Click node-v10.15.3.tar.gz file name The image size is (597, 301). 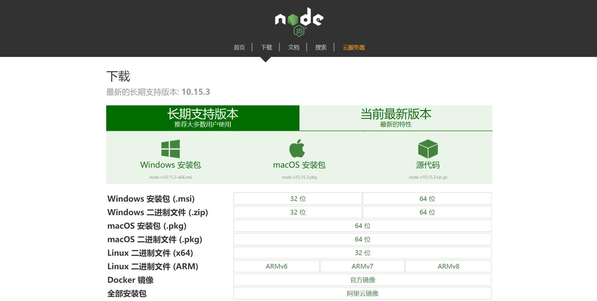(x=428, y=177)
